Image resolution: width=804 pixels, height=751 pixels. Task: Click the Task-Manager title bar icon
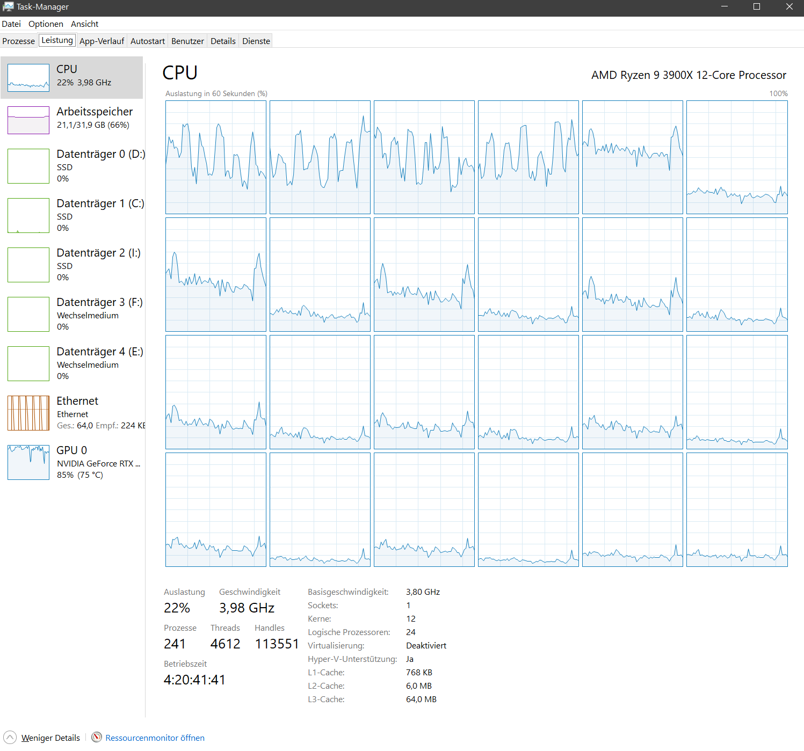8,6
